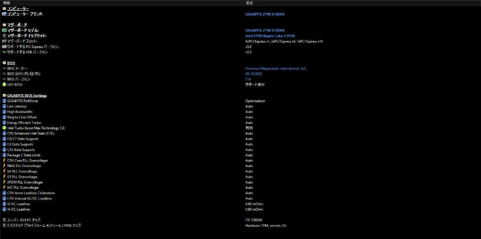This screenshot has width=481, height=239.
Task: Select the BIOS section header
Action: [11, 63]
